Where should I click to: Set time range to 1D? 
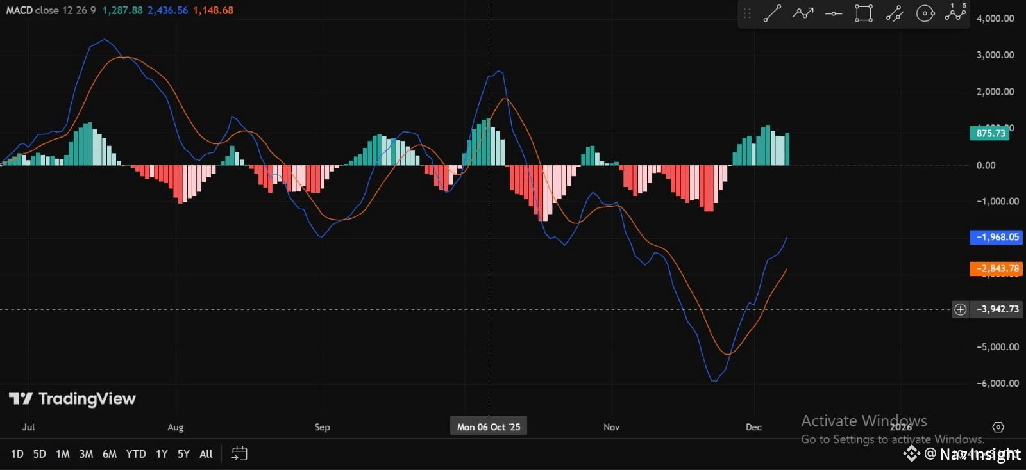click(x=17, y=454)
